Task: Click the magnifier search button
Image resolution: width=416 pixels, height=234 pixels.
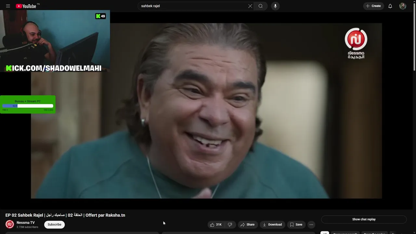Action: pos(261,6)
